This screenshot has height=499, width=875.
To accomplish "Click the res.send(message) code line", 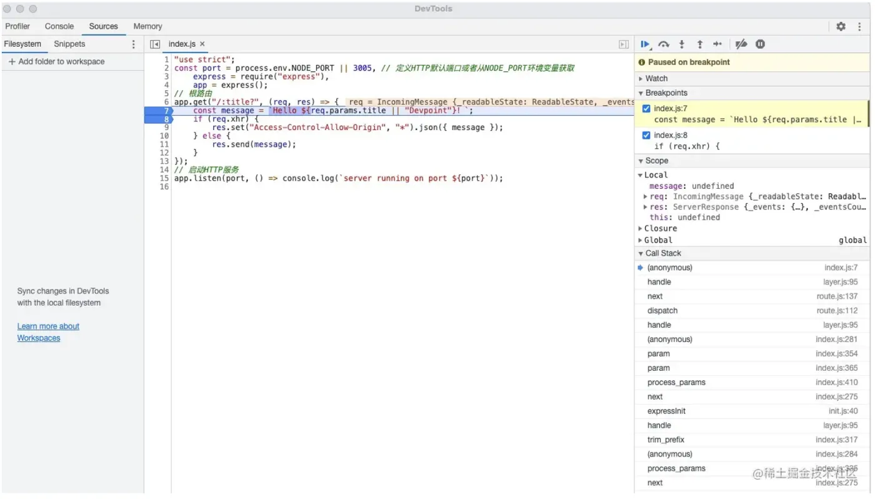I will 254,144.
